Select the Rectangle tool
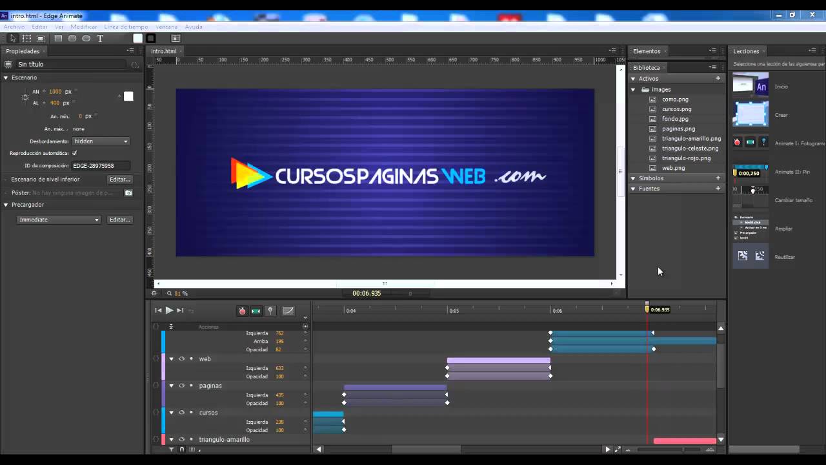Viewport: 826px width, 465px height. [58, 39]
